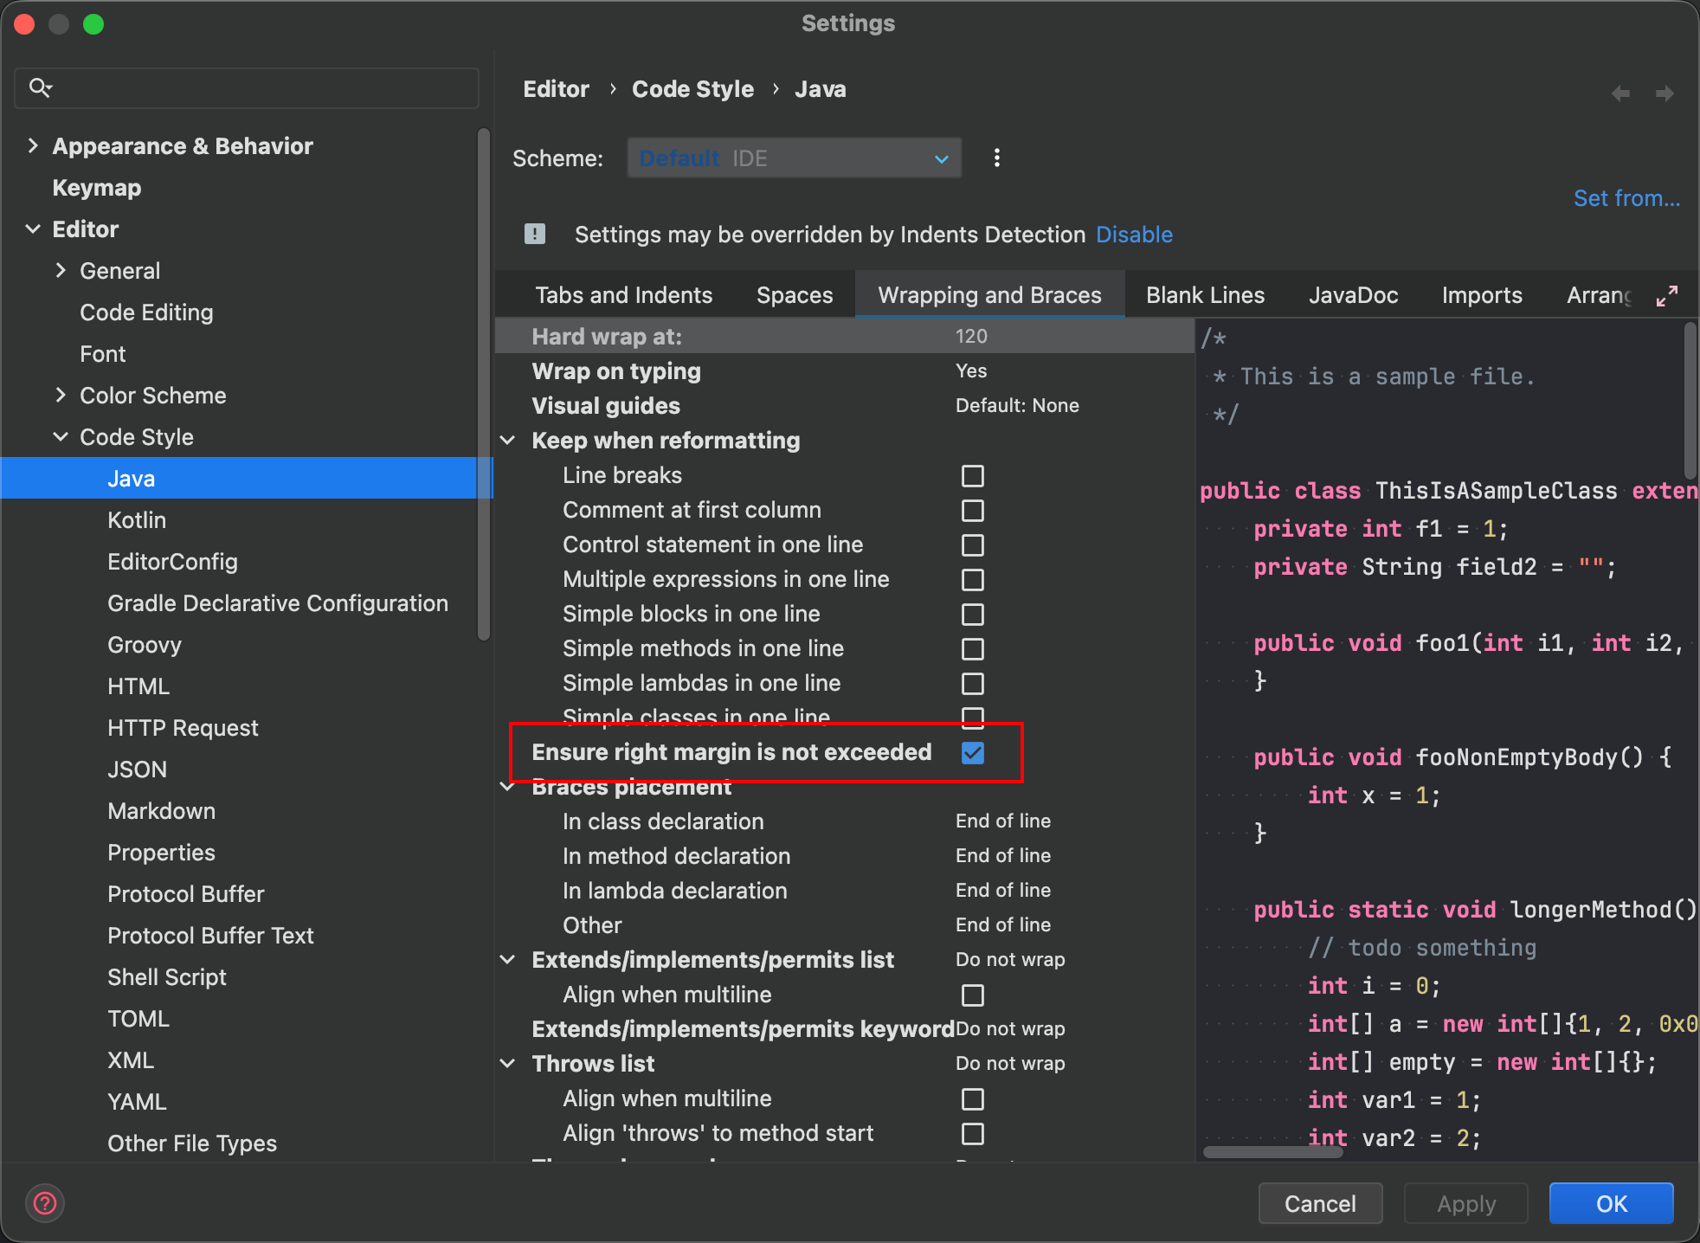Collapse the Throws list section
The height and width of the screenshot is (1243, 1700).
[508, 1064]
